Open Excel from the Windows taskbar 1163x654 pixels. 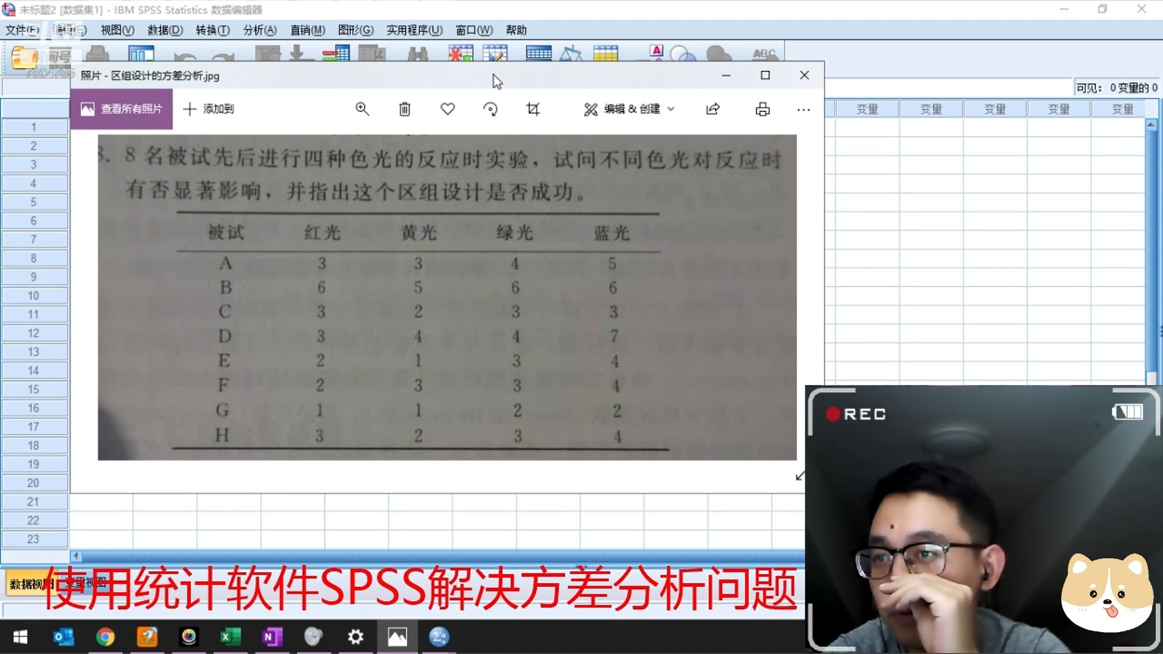click(x=230, y=637)
